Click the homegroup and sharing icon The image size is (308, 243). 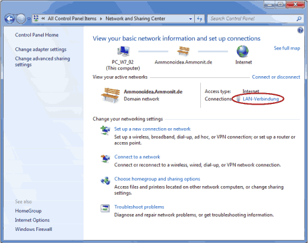point(105,181)
